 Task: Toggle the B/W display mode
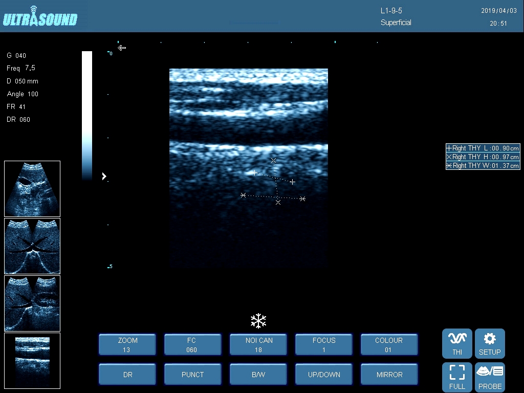click(258, 375)
